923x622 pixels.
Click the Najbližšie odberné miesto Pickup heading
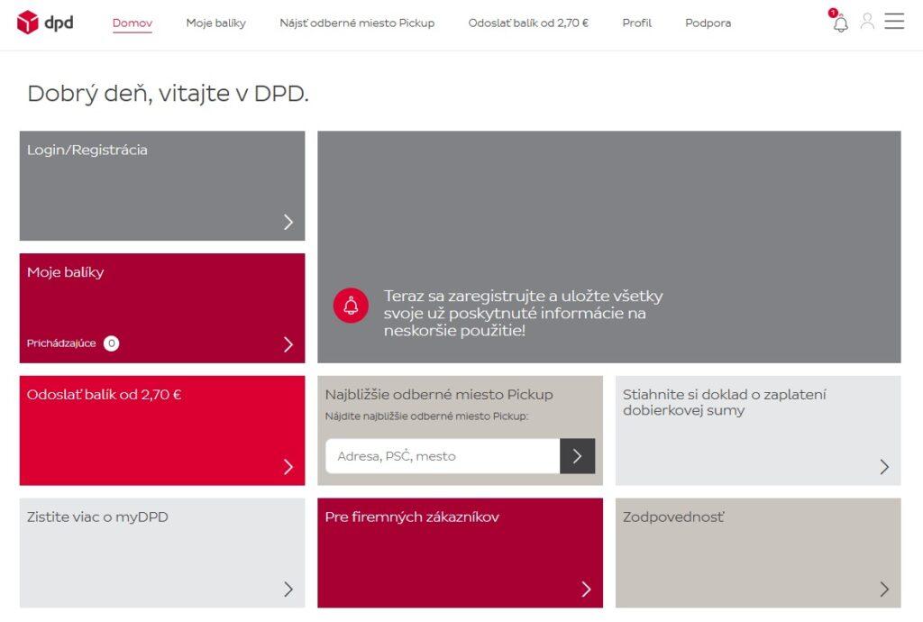click(439, 394)
